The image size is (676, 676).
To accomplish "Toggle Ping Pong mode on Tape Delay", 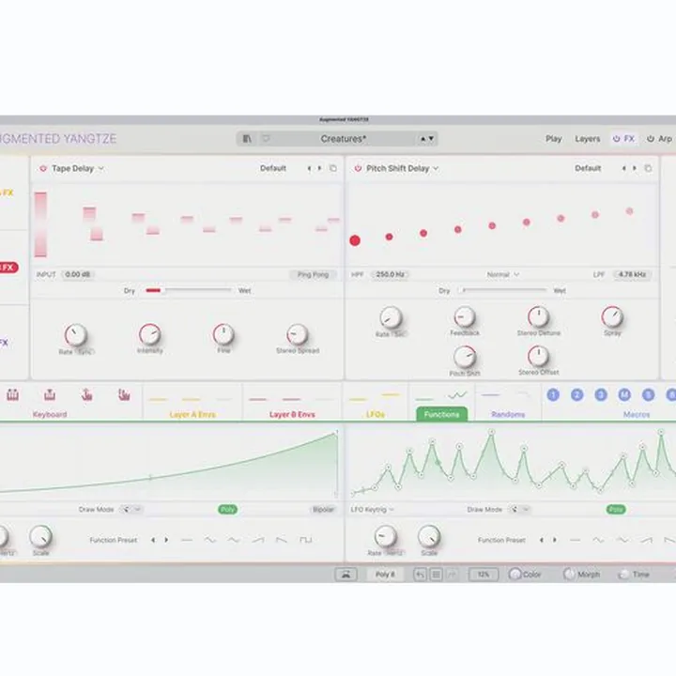I will pos(313,274).
